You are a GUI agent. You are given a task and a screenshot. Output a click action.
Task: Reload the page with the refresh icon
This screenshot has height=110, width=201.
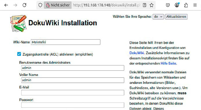[x=24, y=5]
